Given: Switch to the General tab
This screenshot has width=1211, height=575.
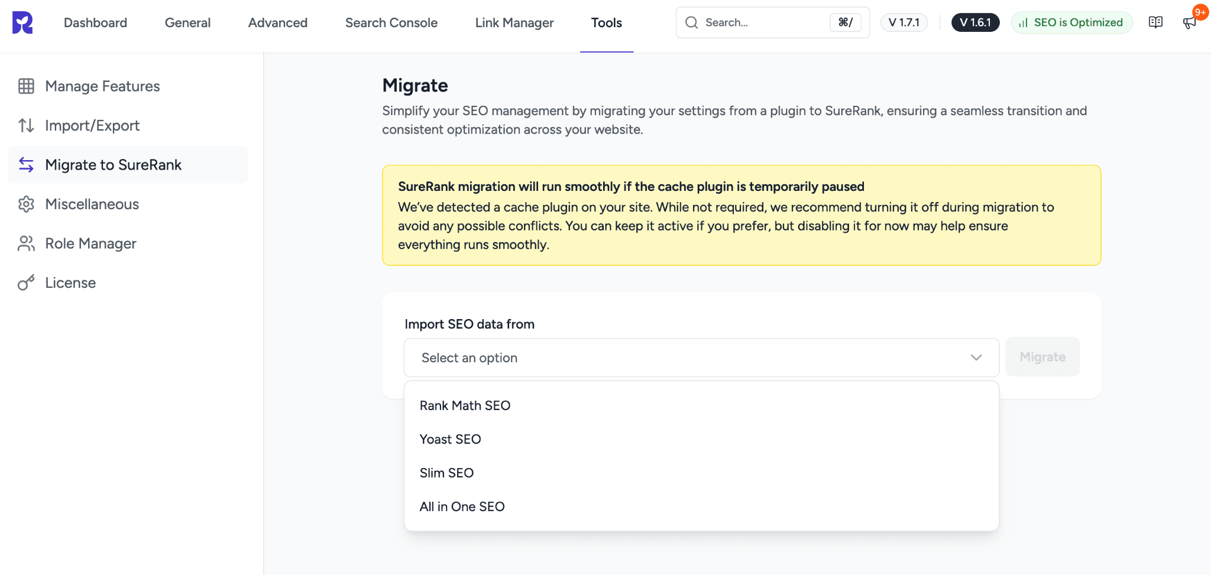Looking at the screenshot, I should point(187,22).
